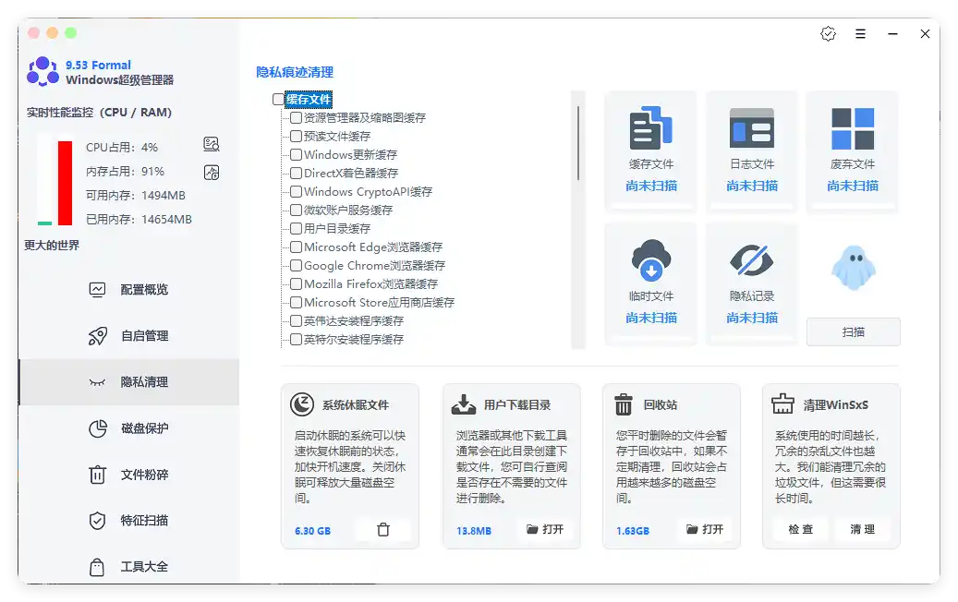This screenshot has height=602, width=958.
Task: Click the 临时文件 cloud download icon
Action: (x=650, y=260)
